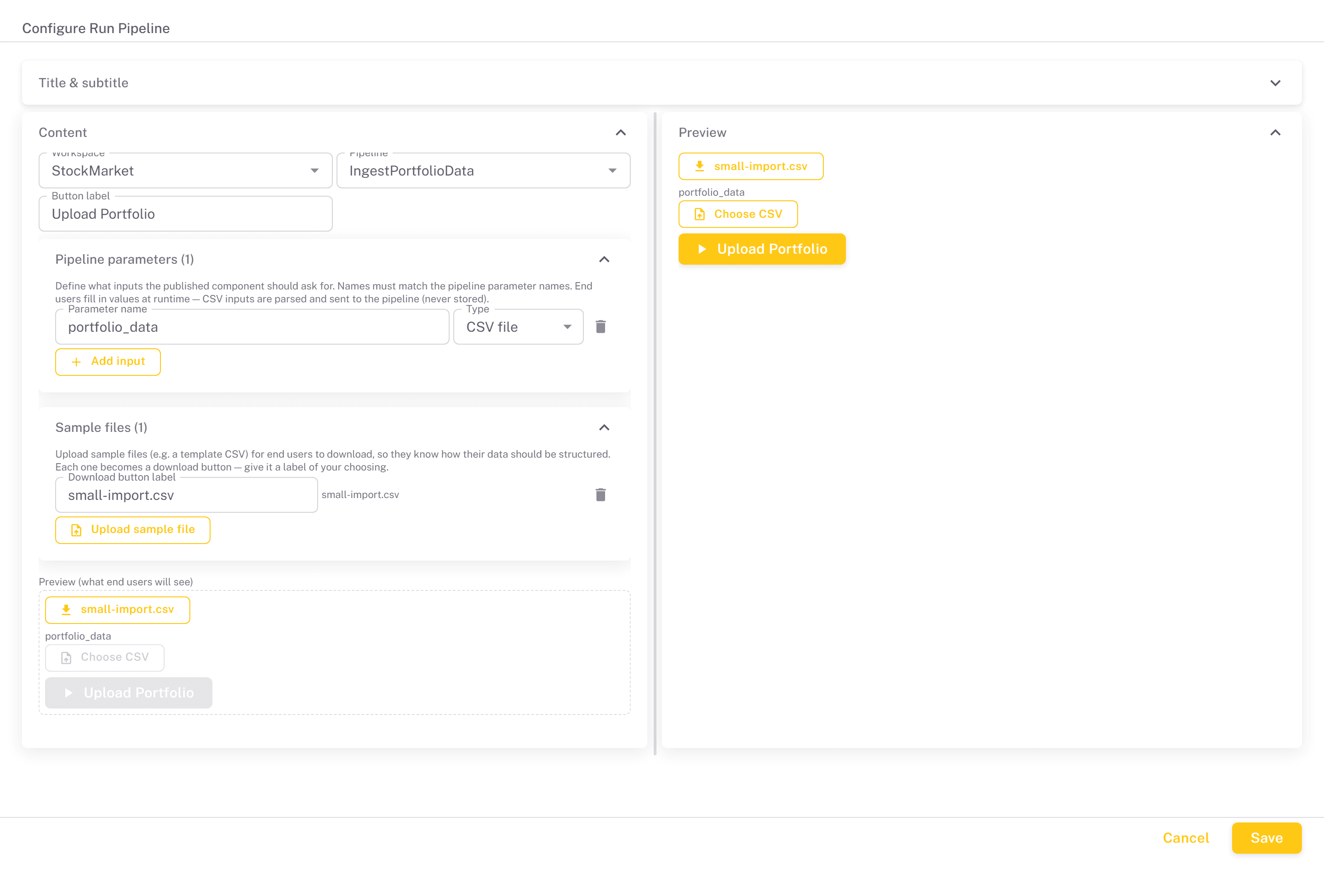The width and height of the screenshot is (1324, 873).
Task: Collapse Pipeline parameters section
Action: 604,260
